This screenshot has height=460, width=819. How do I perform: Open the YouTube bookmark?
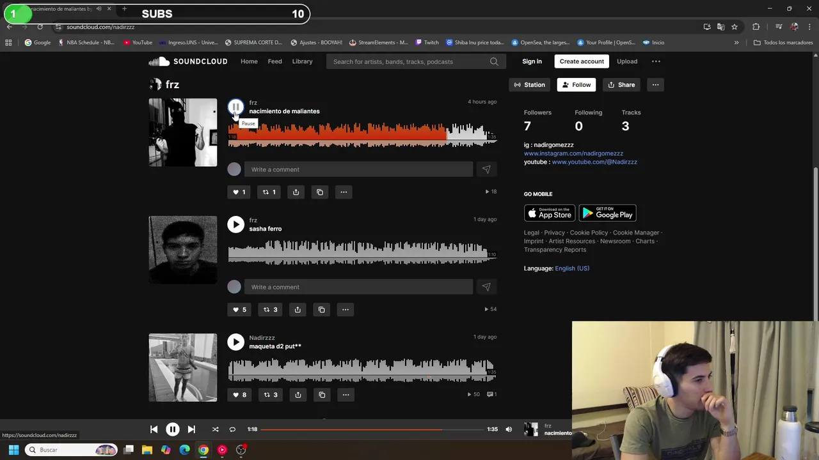[x=138, y=42]
